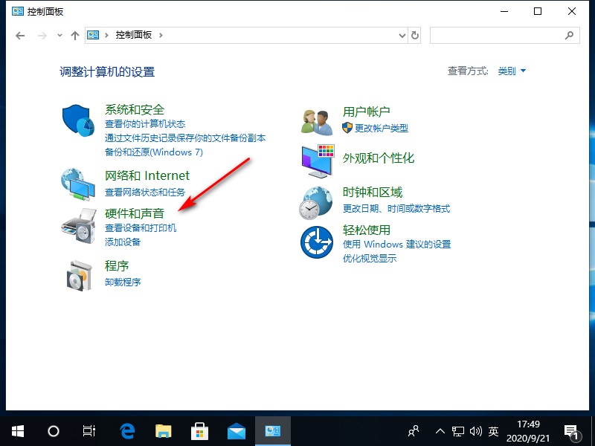Open the 卸载程序 link
The image size is (595, 446).
click(x=123, y=282)
